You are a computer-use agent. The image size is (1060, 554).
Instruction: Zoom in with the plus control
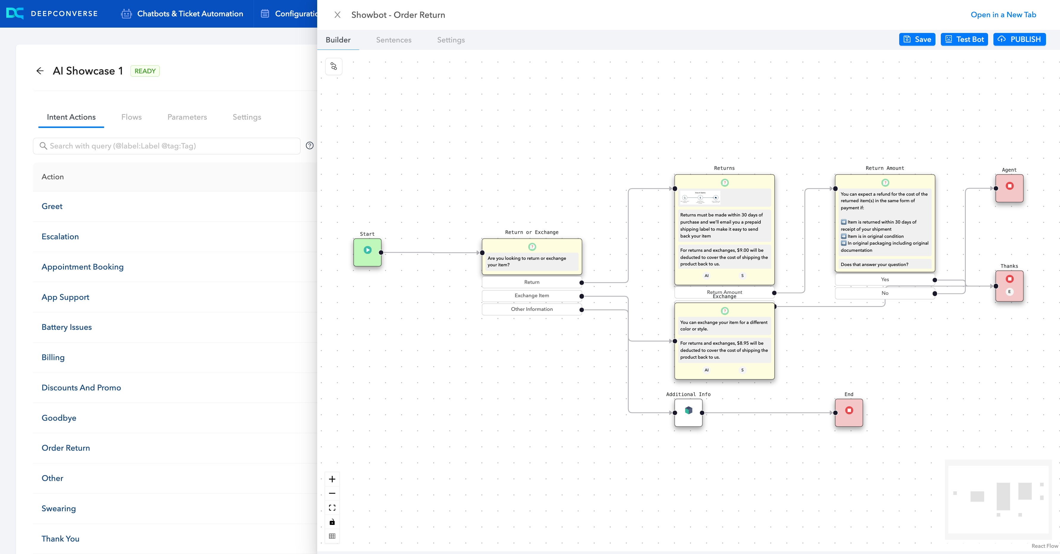pyautogui.click(x=332, y=479)
